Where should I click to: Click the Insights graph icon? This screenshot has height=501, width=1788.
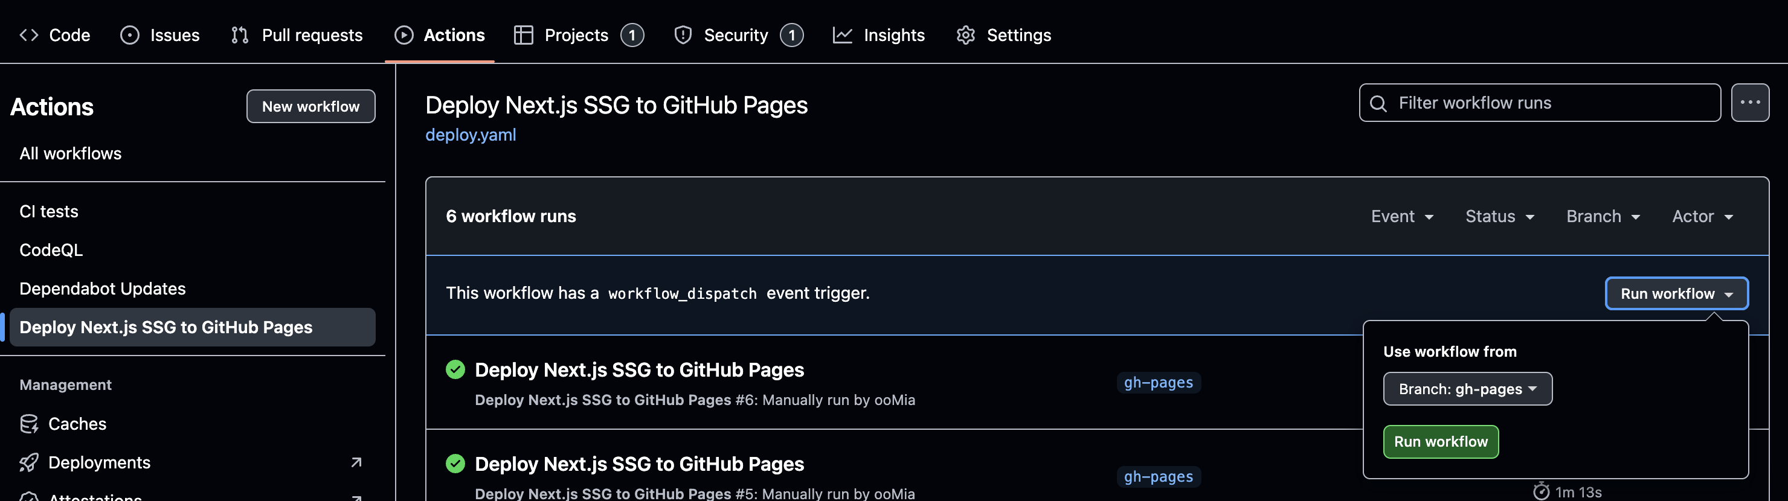(x=843, y=34)
